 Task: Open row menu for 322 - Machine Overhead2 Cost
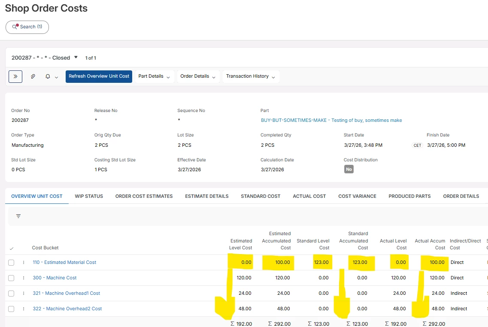coord(24,309)
